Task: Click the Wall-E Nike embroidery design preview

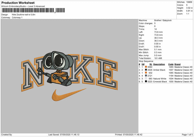Action: [x=70, y=76]
